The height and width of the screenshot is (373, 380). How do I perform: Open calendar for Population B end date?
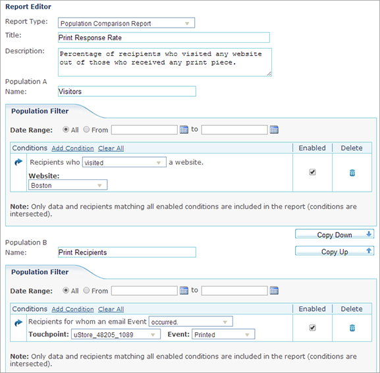[x=274, y=291]
